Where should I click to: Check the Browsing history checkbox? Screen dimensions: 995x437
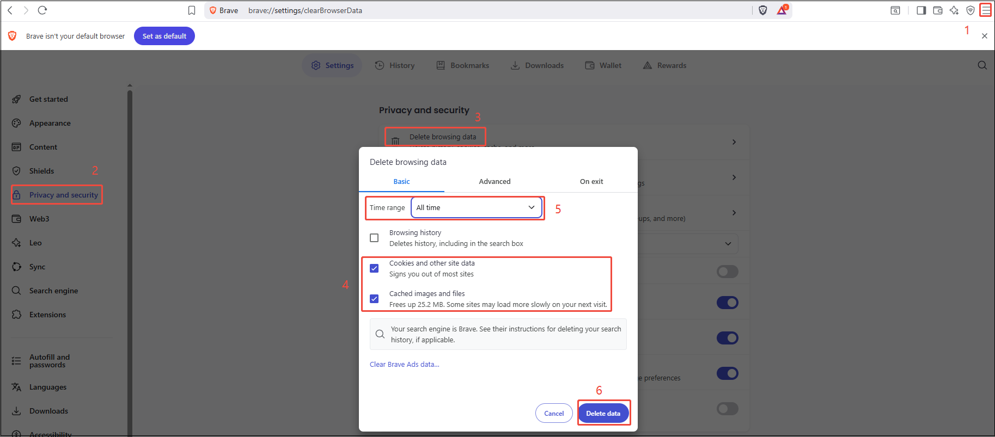point(374,238)
